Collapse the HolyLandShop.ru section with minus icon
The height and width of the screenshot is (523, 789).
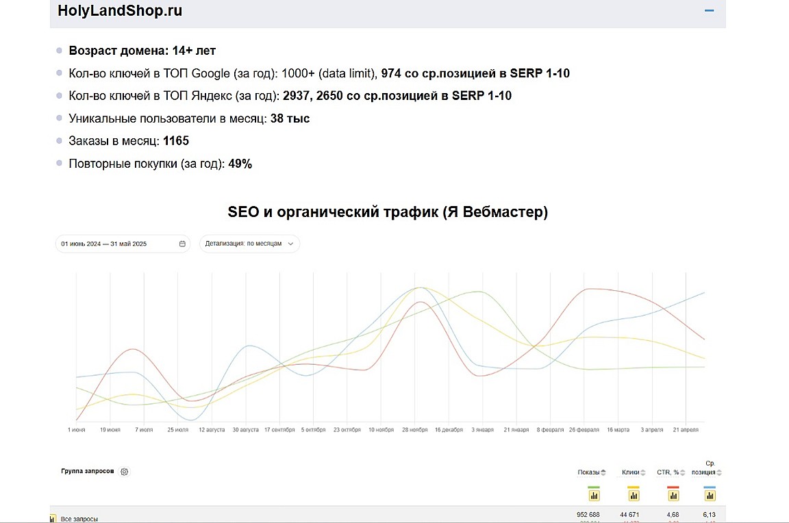click(x=710, y=11)
